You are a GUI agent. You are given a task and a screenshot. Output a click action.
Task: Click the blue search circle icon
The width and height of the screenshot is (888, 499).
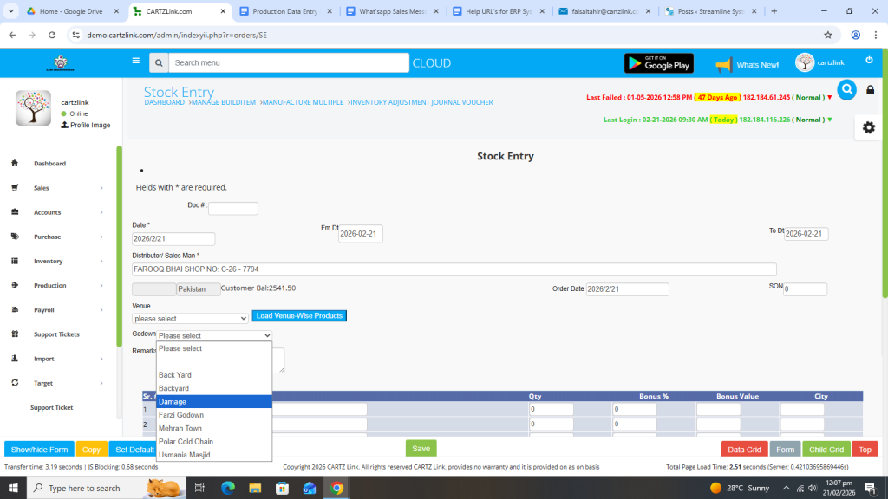(846, 89)
